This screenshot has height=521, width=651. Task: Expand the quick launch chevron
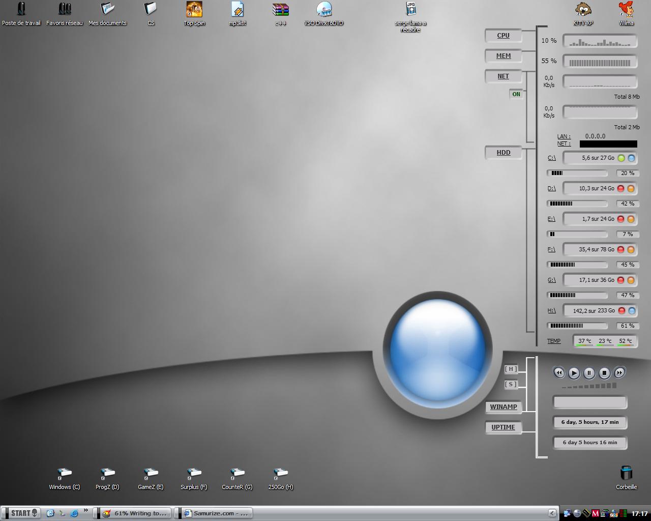pyautogui.click(x=85, y=511)
